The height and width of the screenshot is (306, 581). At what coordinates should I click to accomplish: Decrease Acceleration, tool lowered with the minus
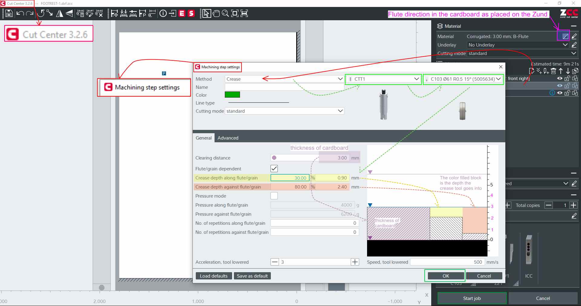point(274,262)
